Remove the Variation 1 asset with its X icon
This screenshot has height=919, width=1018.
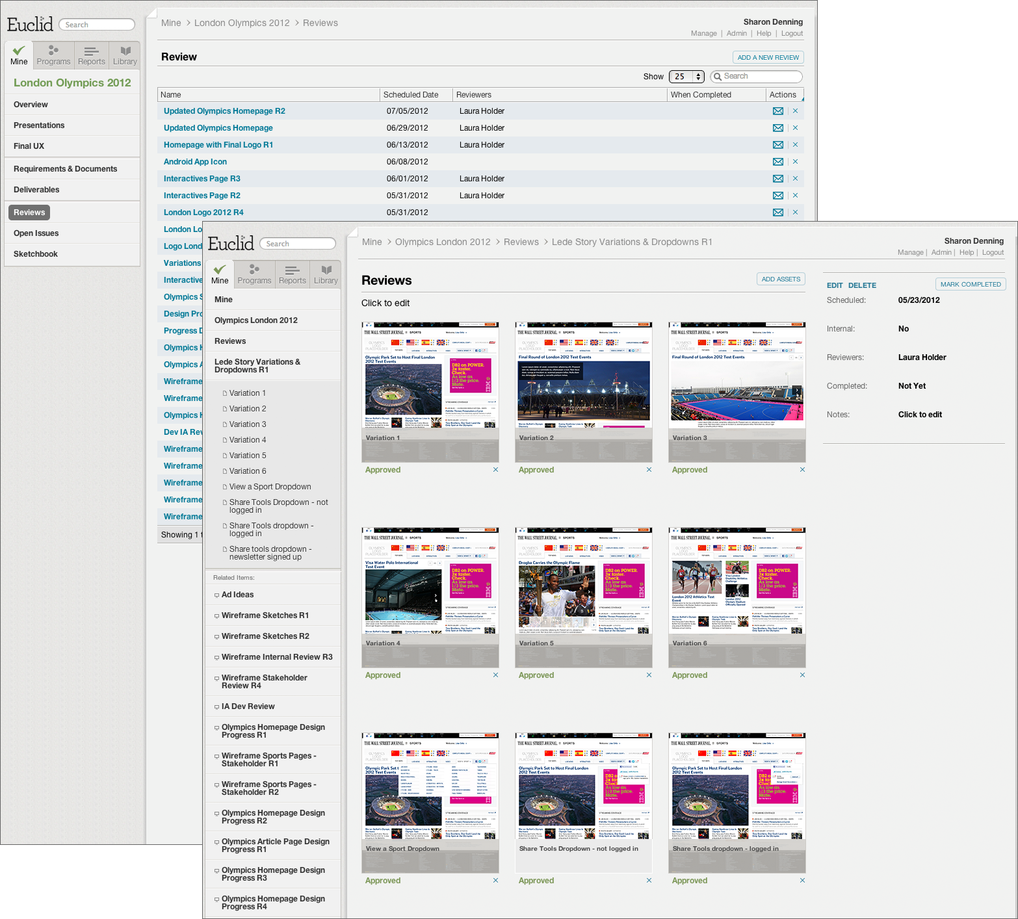pyautogui.click(x=495, y=469)
